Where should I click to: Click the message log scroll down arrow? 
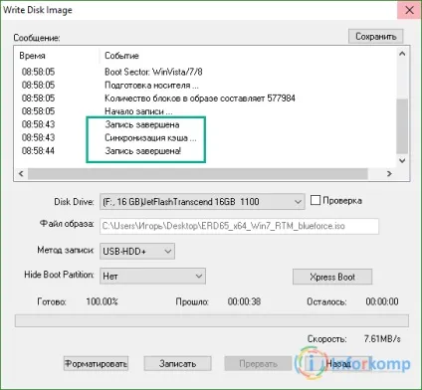tap(402, 160)
